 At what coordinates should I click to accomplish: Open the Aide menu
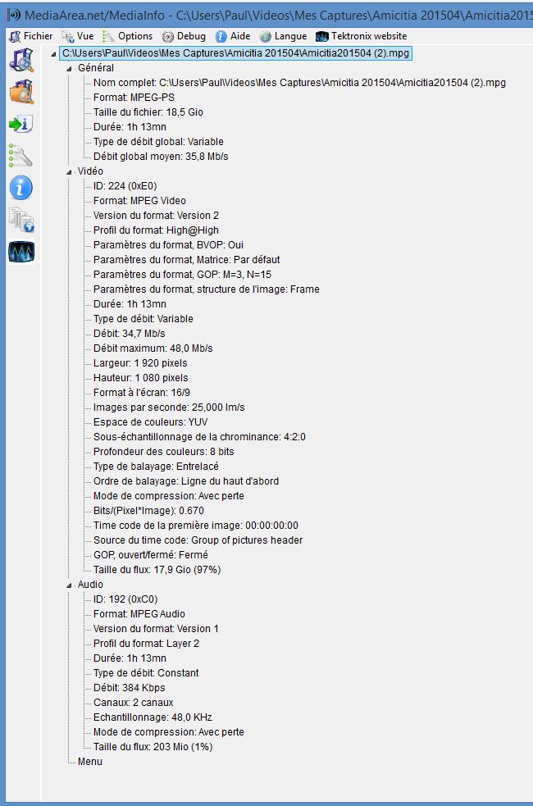[240, 36]
